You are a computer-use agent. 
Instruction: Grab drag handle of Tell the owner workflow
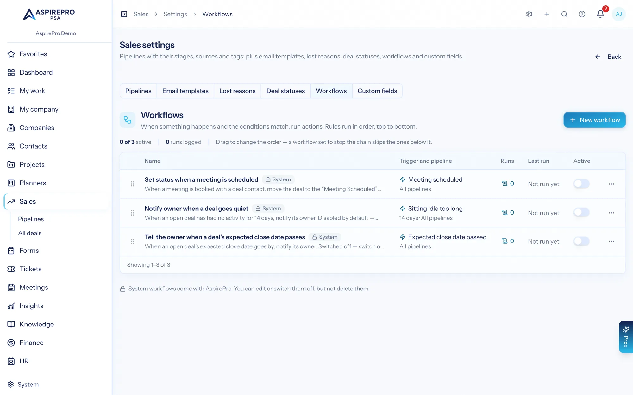point(132,241)
